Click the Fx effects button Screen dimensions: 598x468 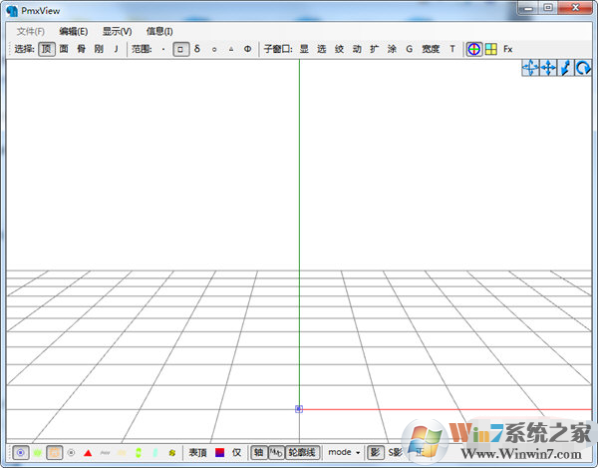508,48
